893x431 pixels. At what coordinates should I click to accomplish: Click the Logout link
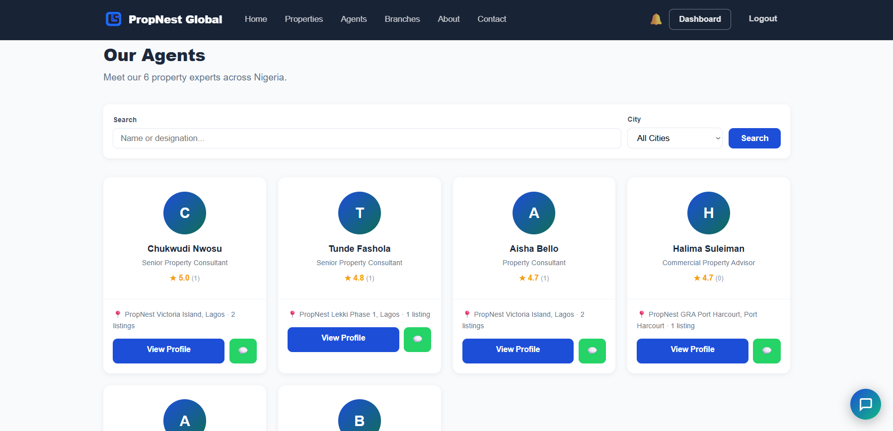763,18
